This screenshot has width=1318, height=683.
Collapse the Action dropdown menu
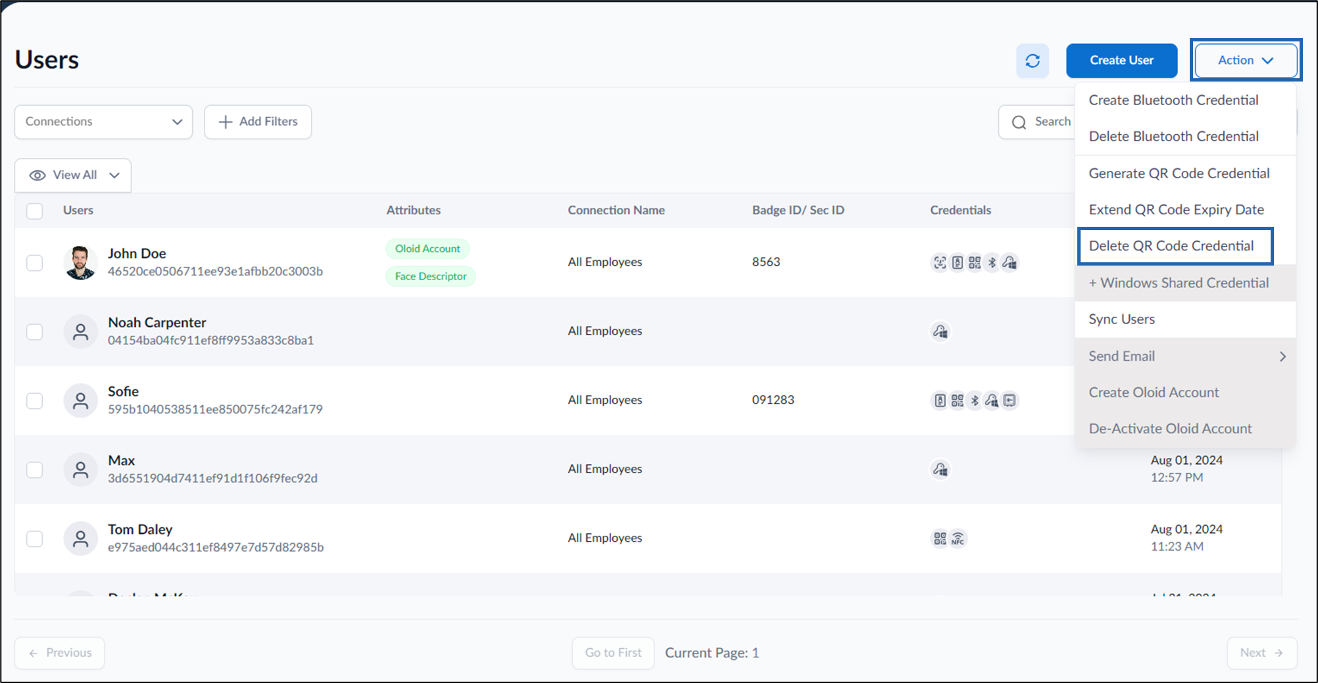(1246, 60)
